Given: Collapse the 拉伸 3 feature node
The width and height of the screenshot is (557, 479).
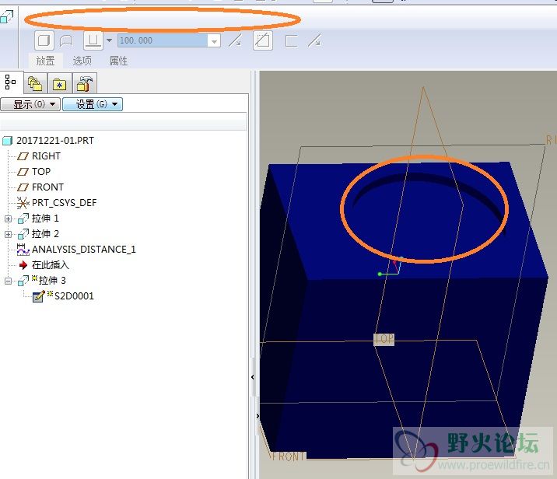Looking at the screenshot, I should coord(8,281).
